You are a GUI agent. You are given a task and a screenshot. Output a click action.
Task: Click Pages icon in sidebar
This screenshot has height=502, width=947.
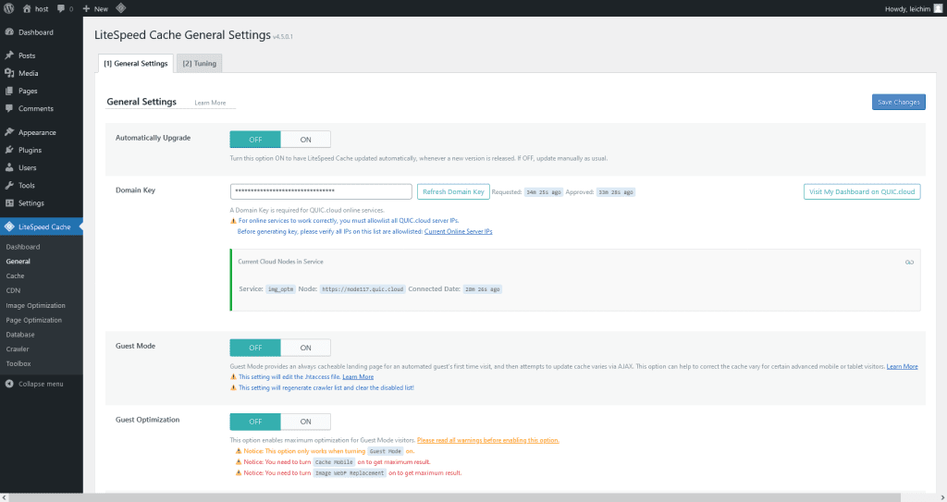click(9, 91)
